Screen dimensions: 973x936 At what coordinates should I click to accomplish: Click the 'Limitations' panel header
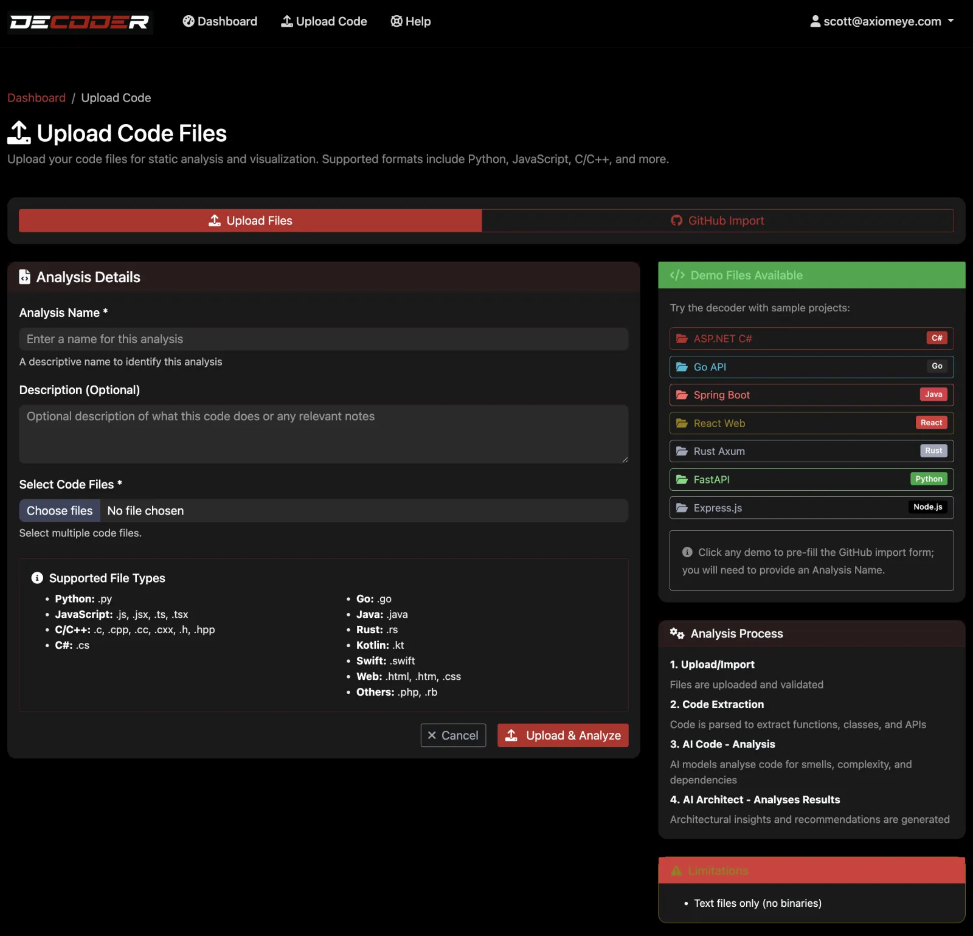coord(812,871)
